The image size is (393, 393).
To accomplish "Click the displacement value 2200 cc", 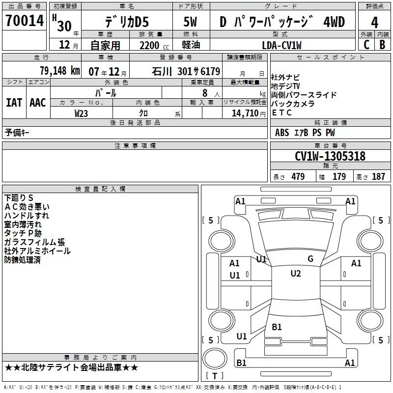I will pos(154,45).
